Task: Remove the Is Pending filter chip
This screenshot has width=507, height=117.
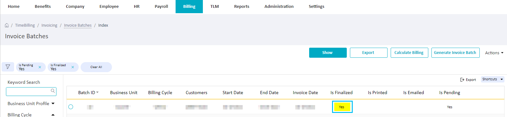Action: [x=40, y=67]
